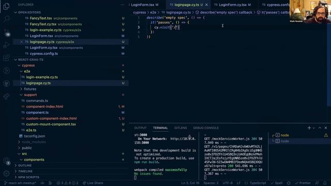Expand the node_modules folder
Viewport: 331px width, 186px height.
[x=34, y=142]
